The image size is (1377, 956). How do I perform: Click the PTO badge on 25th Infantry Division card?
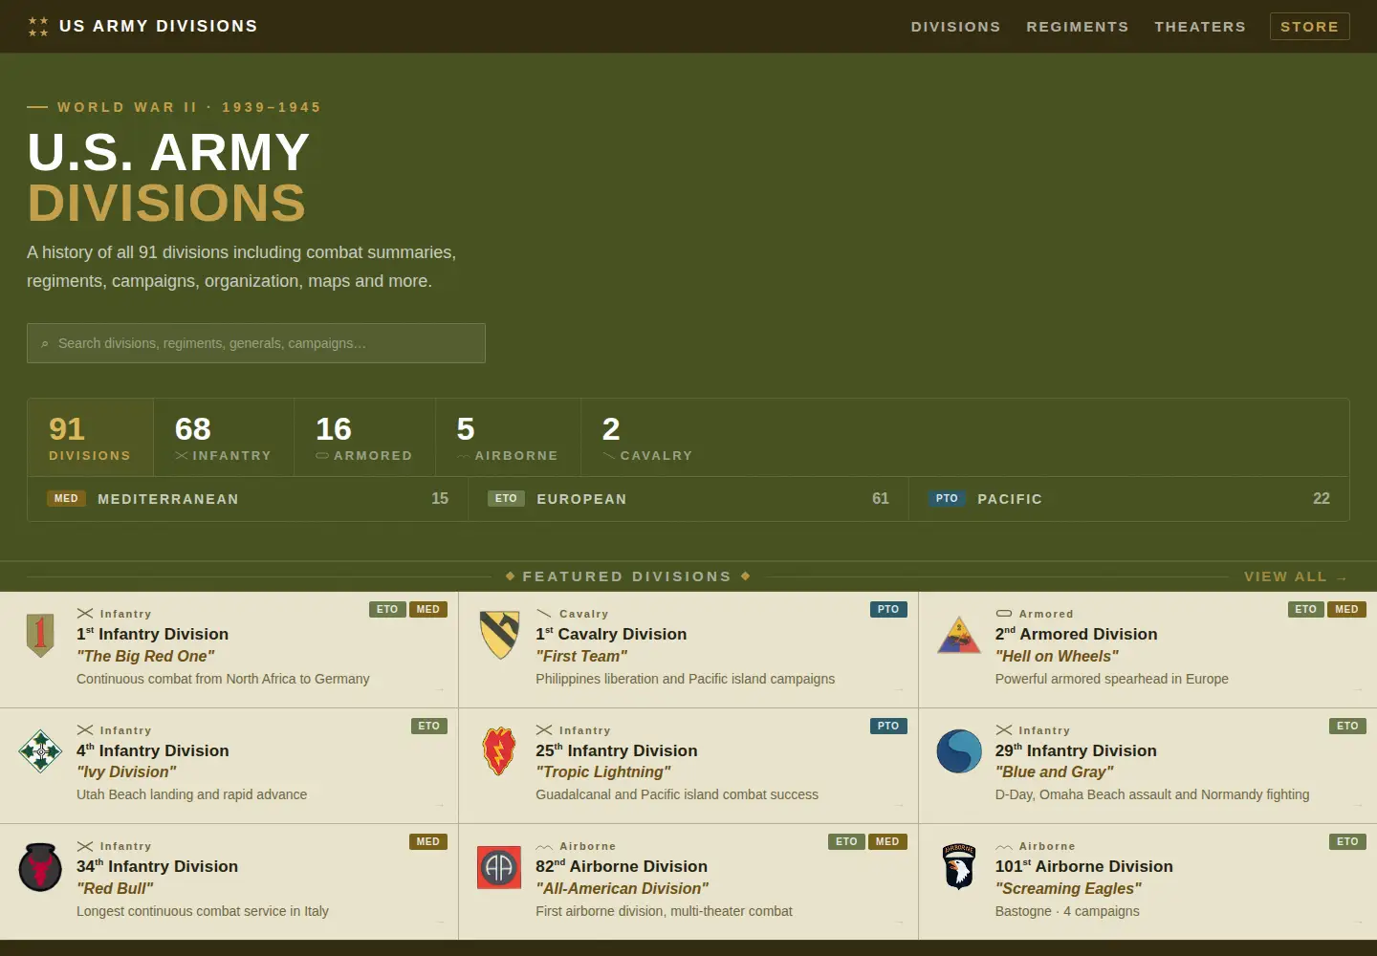(x=888, y=727)
